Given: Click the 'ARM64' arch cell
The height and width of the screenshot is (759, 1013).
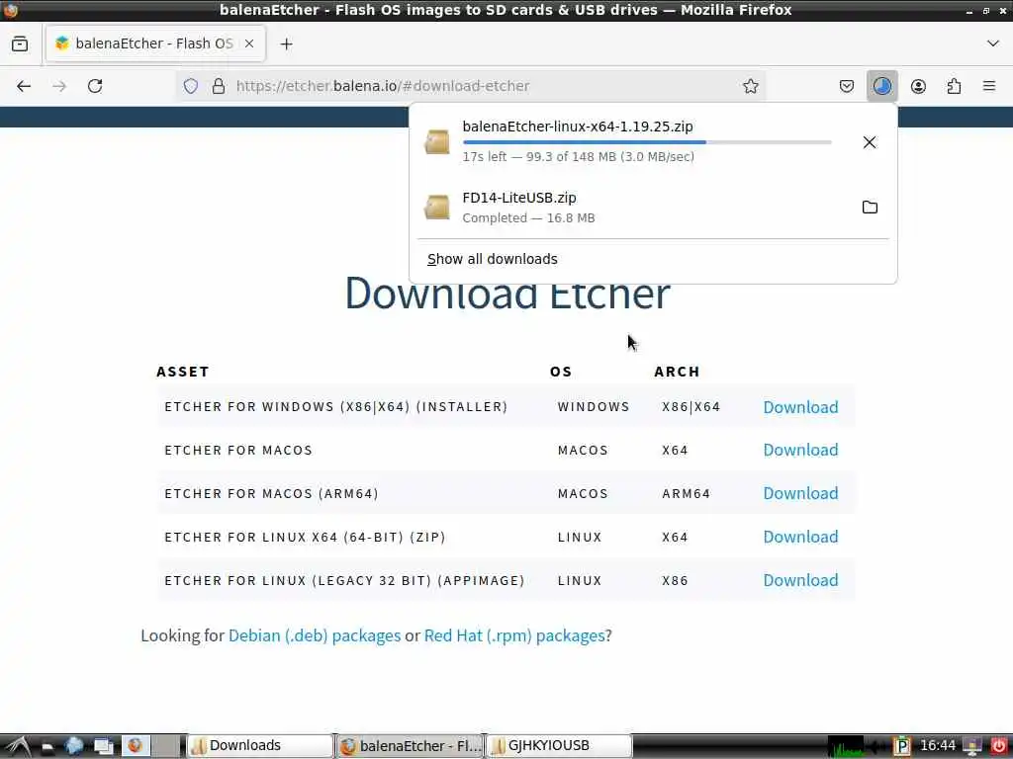Looking at the screenshot, I should (x=687, y=494).
